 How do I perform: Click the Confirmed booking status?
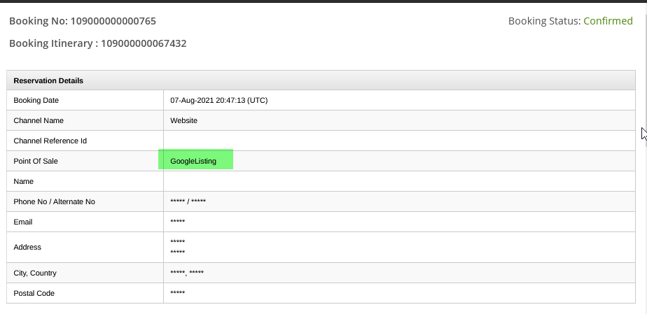click(608, 21)
